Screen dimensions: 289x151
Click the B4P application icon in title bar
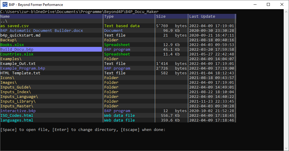point(5,4)
